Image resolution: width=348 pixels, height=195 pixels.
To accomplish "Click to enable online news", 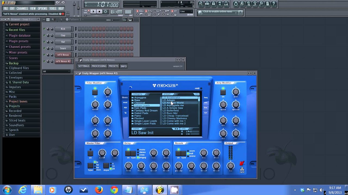I will [x=217, y=12].
